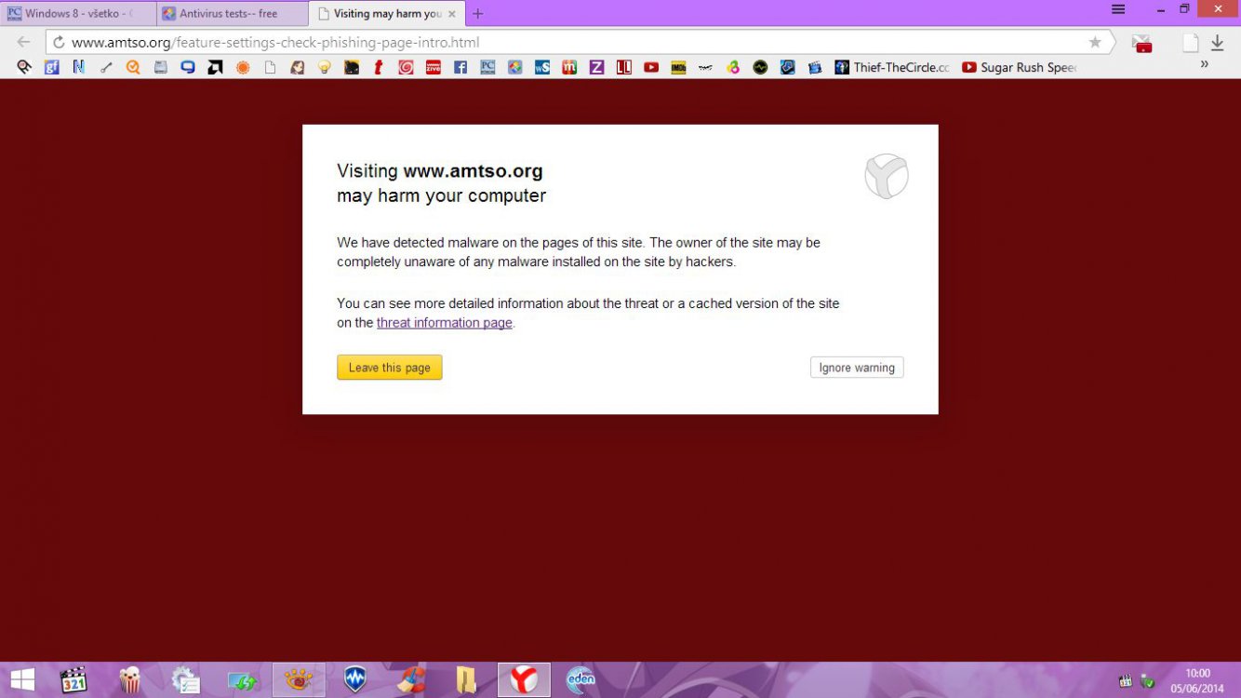Click the Leave this page button
This screenshot has height=698, width=1241.
point(390,368)
